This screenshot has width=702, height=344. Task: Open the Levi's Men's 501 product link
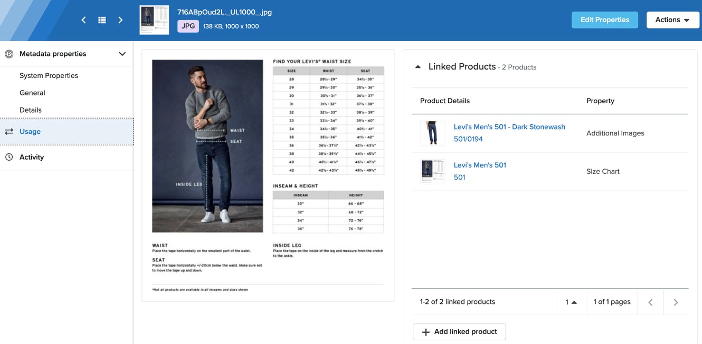coord(480,165)
